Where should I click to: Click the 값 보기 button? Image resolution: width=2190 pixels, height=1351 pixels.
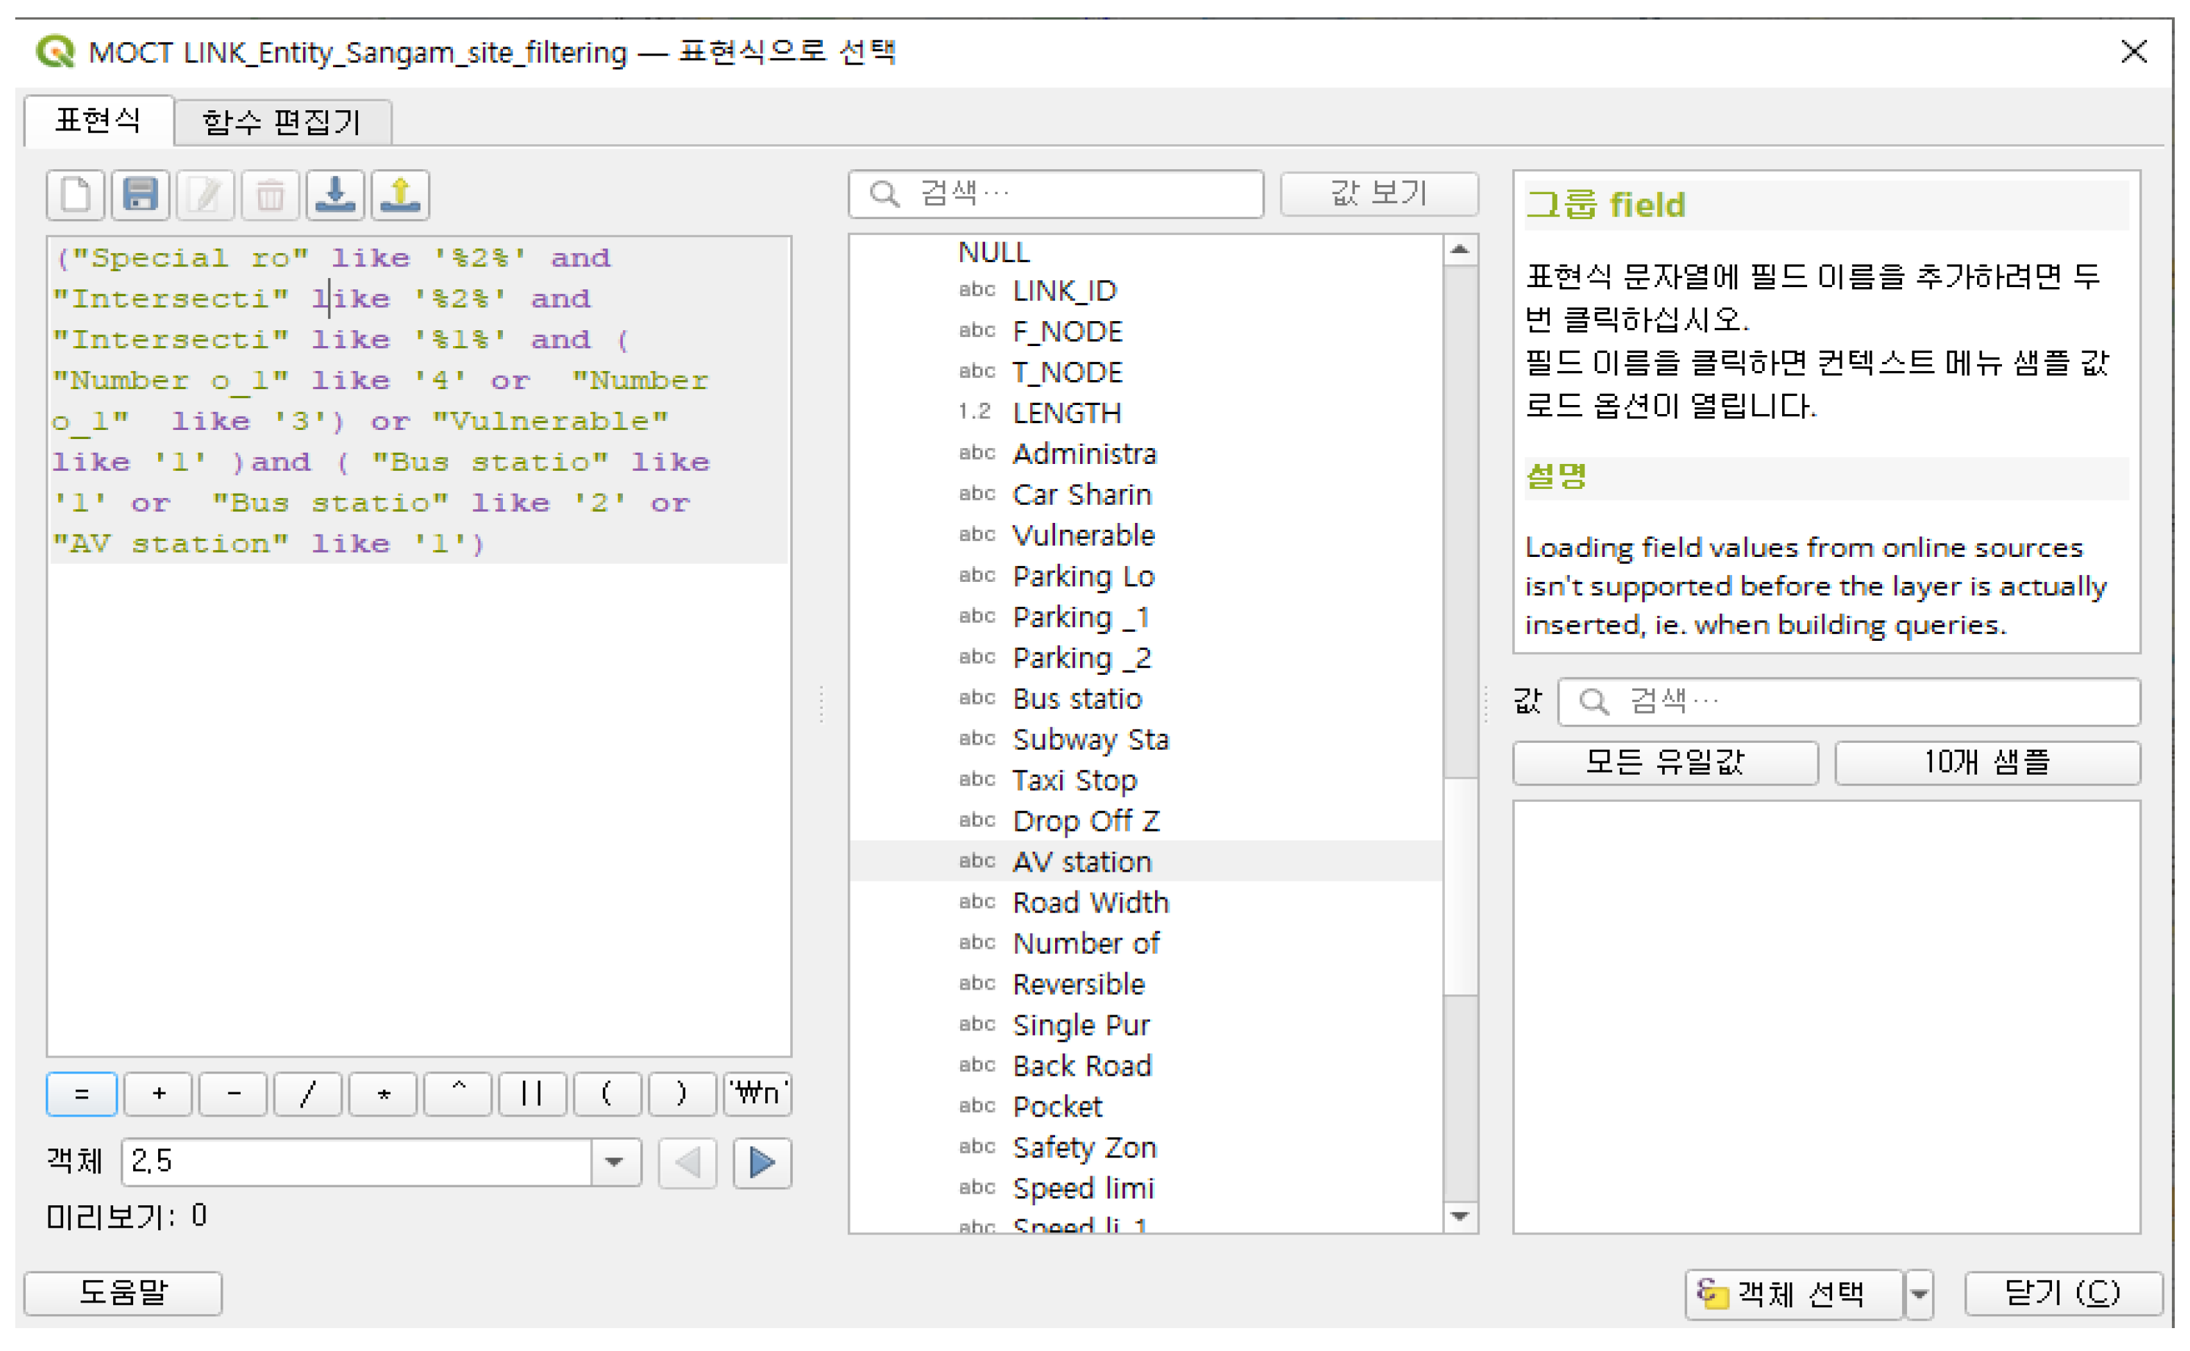click(x=1378, y=193)
